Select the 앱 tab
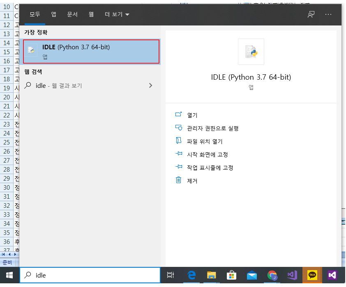This screenshot has width=346, height=287. coord(53,14)
